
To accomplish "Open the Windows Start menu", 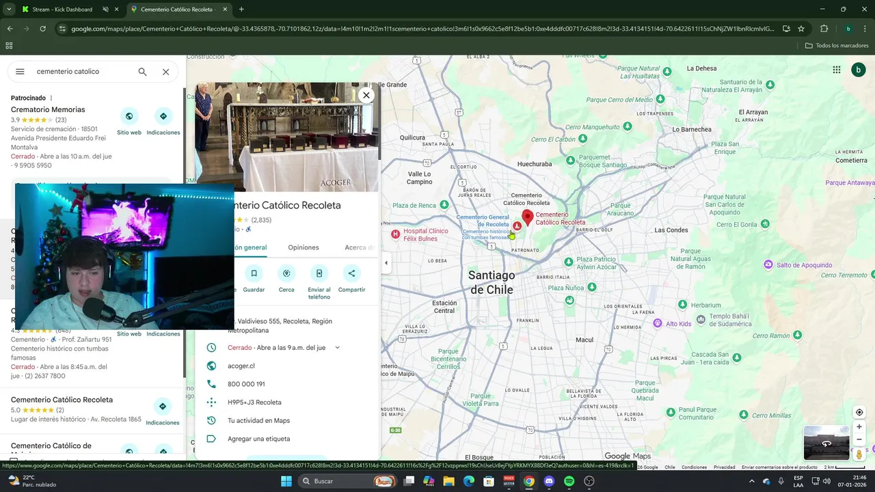I will [x=286, y=481].
